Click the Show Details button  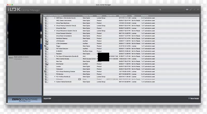194,99
